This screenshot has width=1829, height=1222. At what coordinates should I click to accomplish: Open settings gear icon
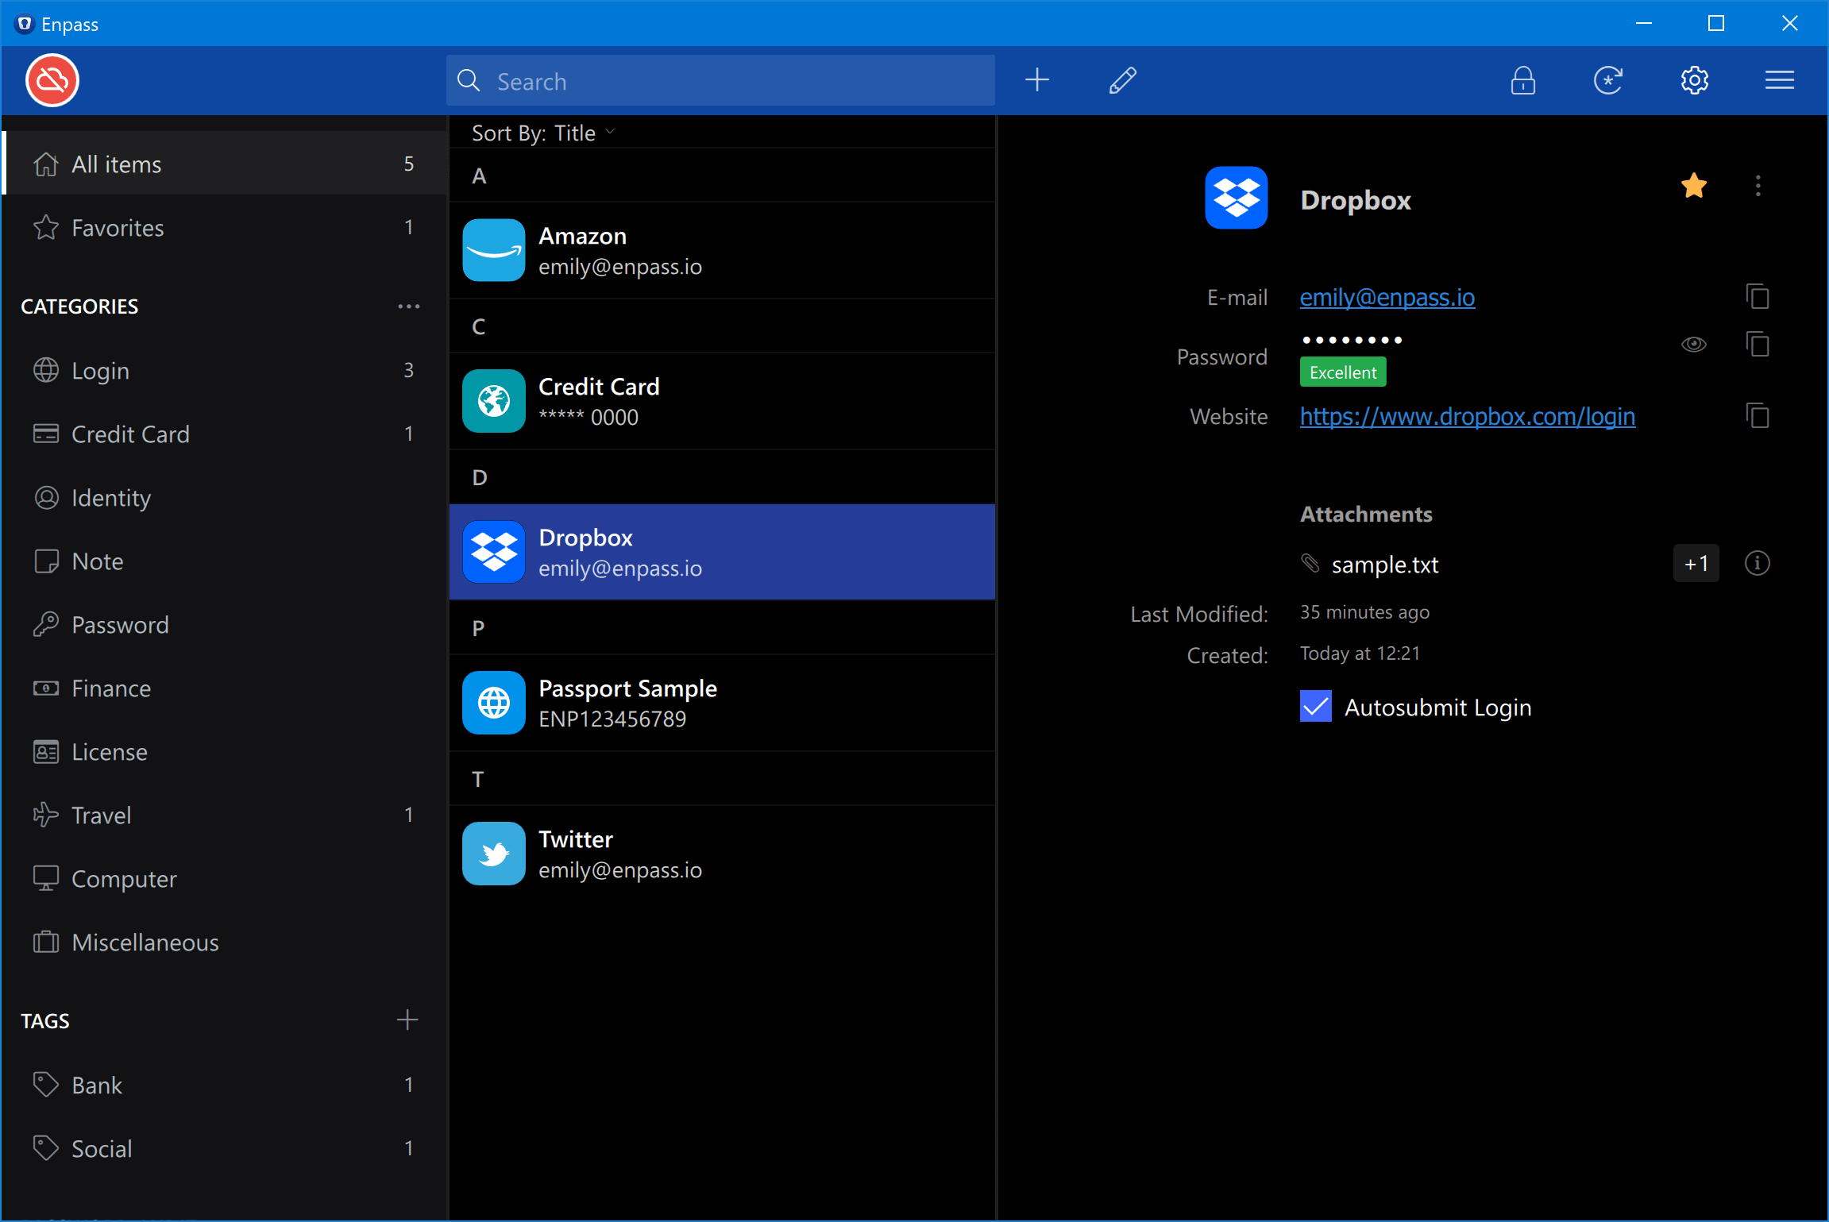click(x=1694, y=80)
